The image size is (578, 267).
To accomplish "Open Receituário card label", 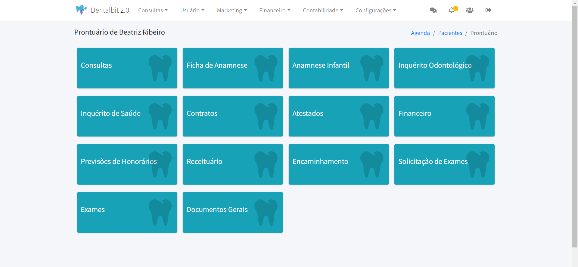I will pos(204,161).
